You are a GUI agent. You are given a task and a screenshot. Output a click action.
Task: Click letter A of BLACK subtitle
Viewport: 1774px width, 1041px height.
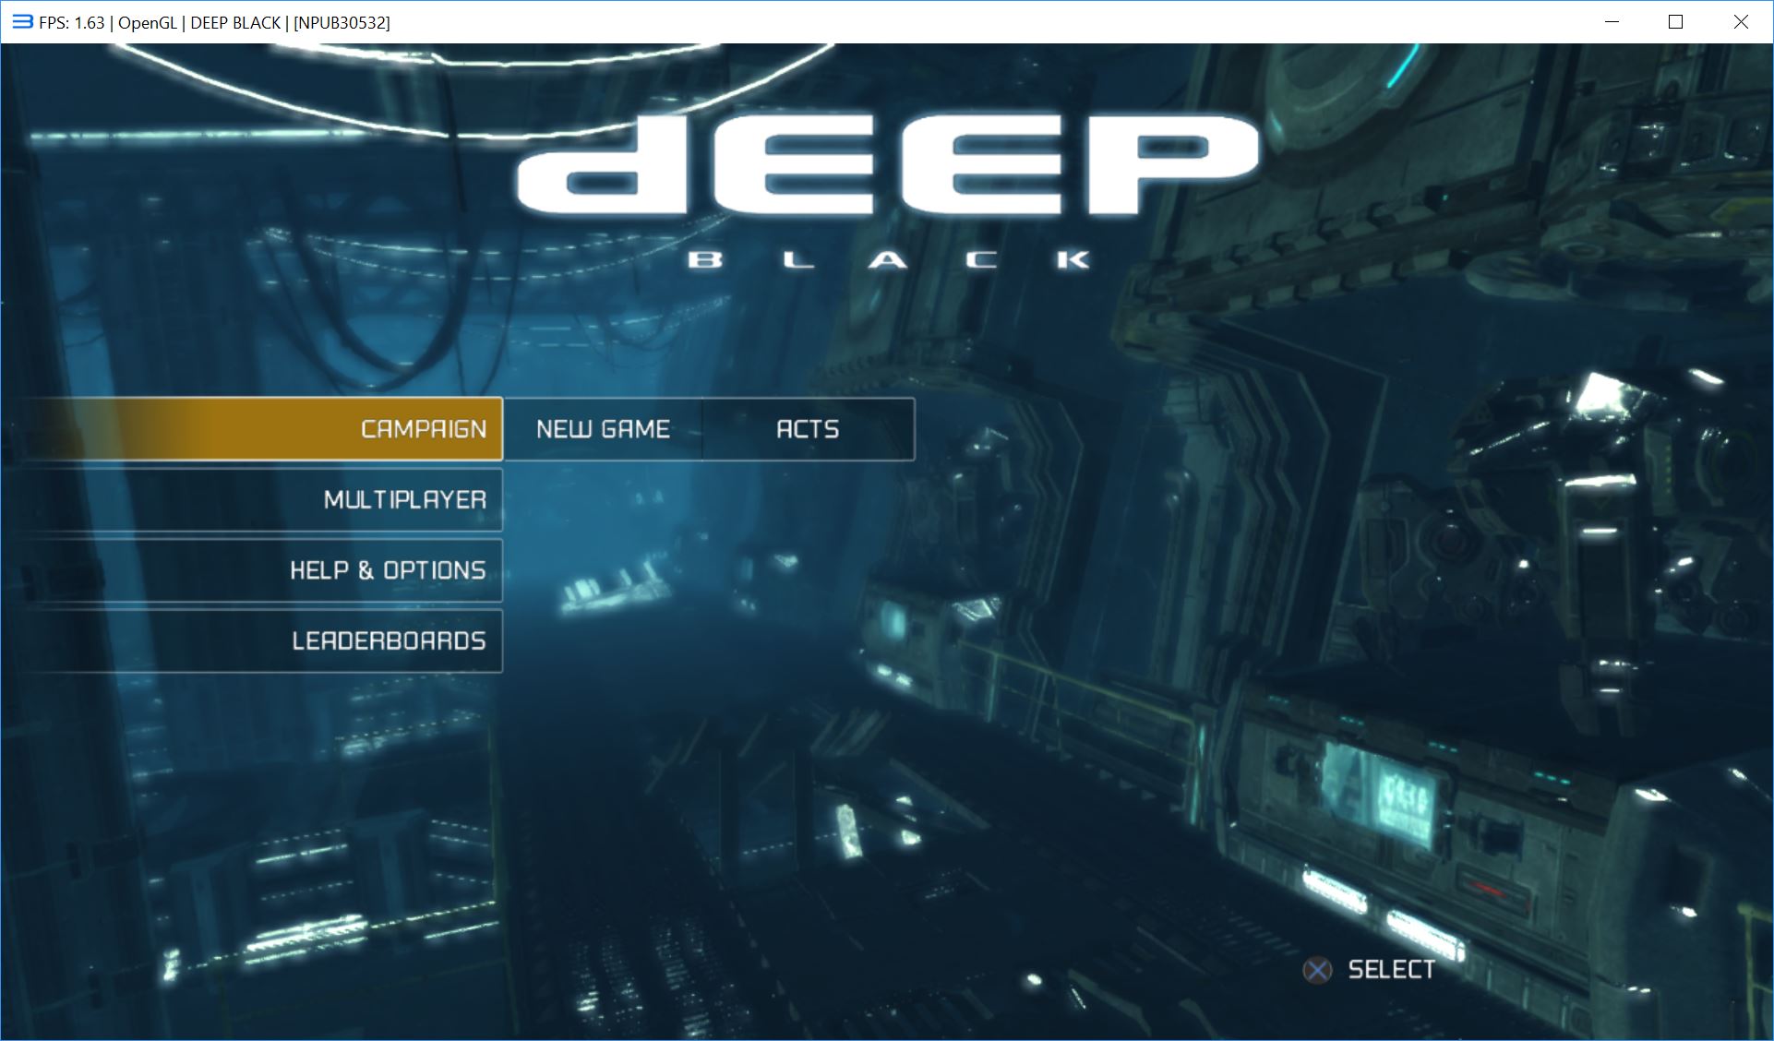pyautogui.click(x=888, y=260)
